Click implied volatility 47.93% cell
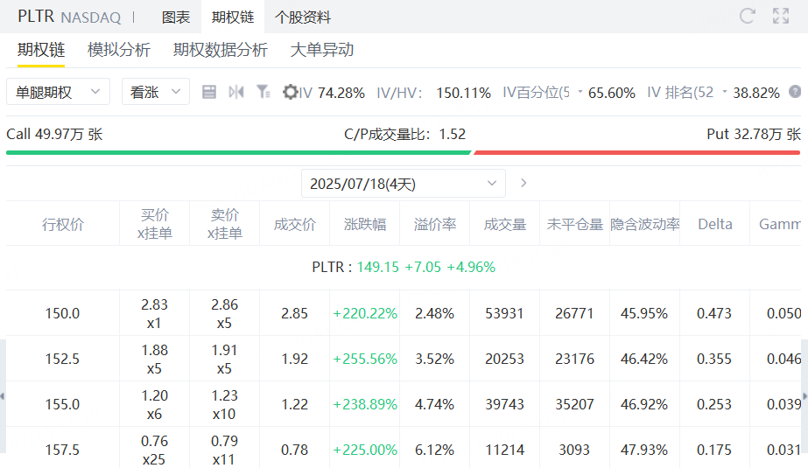Screen dimensions: 808x468 tap(644, 450)
